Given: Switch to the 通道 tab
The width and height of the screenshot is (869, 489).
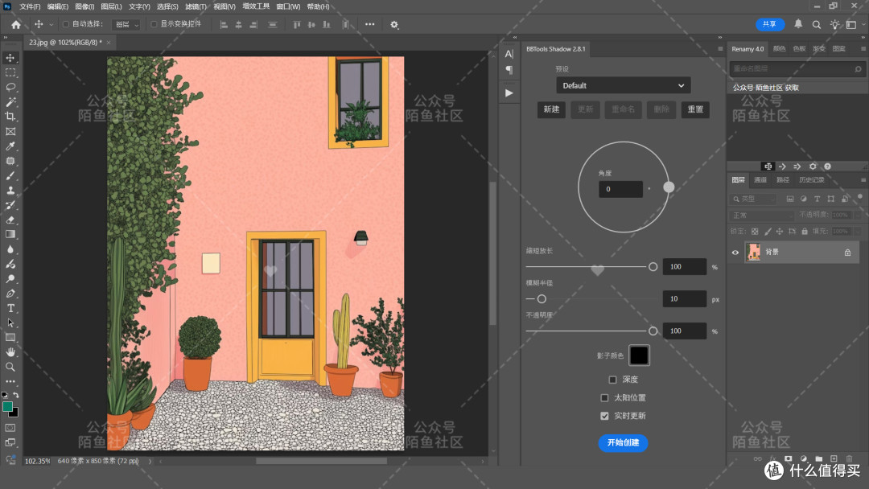Looking at the screenshot, I should point(760,180).
